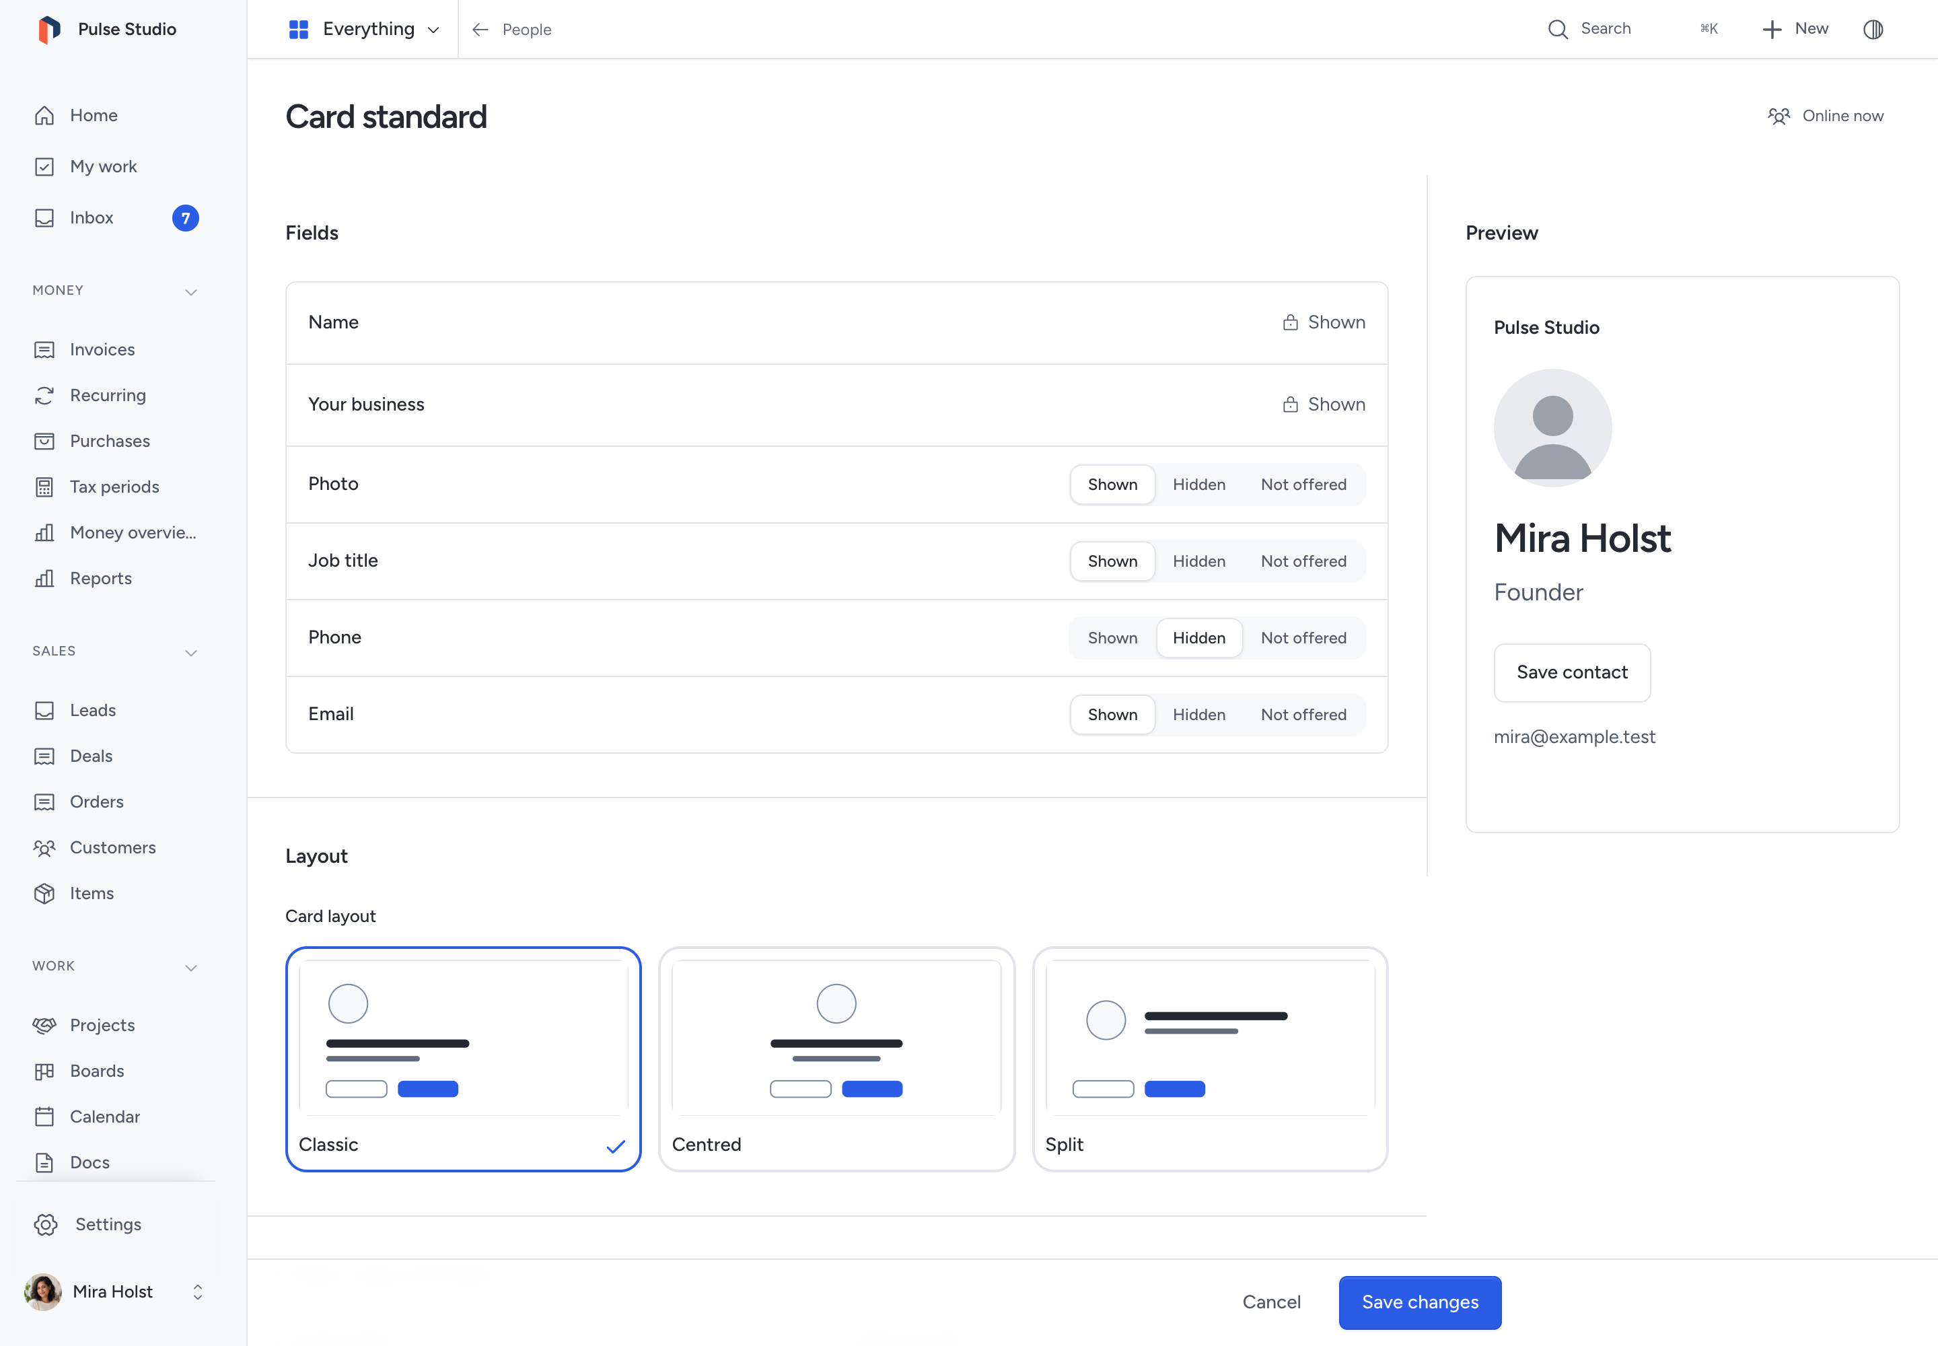The width and height of the screenshot is (1938, 1346).
Task: Click the Pulse Studio logo icon
Action: coord(49,30)
